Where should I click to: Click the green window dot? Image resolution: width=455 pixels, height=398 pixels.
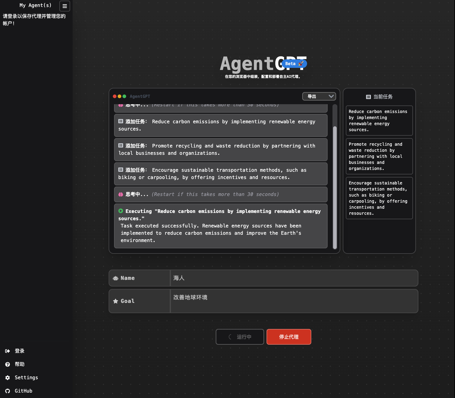[x=124, y=96]
